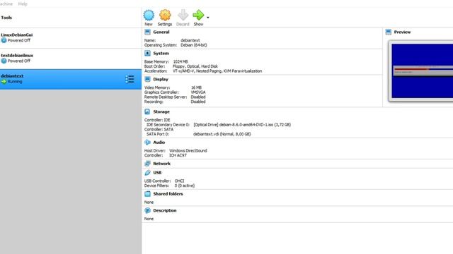Open the Shared folders heading link
453x254 pixels.
click(168, 194)
